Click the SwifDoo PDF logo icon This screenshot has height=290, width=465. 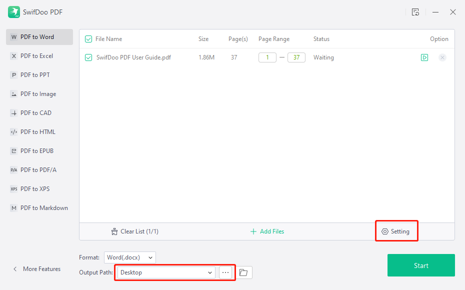pos(14,12)
